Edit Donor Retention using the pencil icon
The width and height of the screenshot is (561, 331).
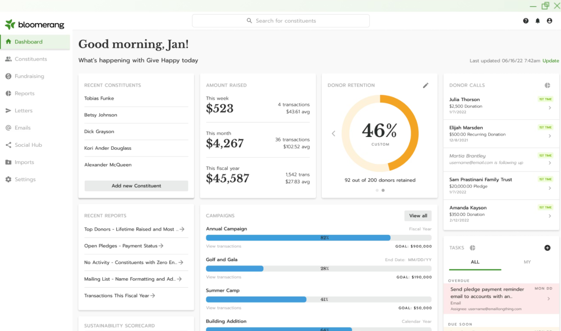point(426,85)
